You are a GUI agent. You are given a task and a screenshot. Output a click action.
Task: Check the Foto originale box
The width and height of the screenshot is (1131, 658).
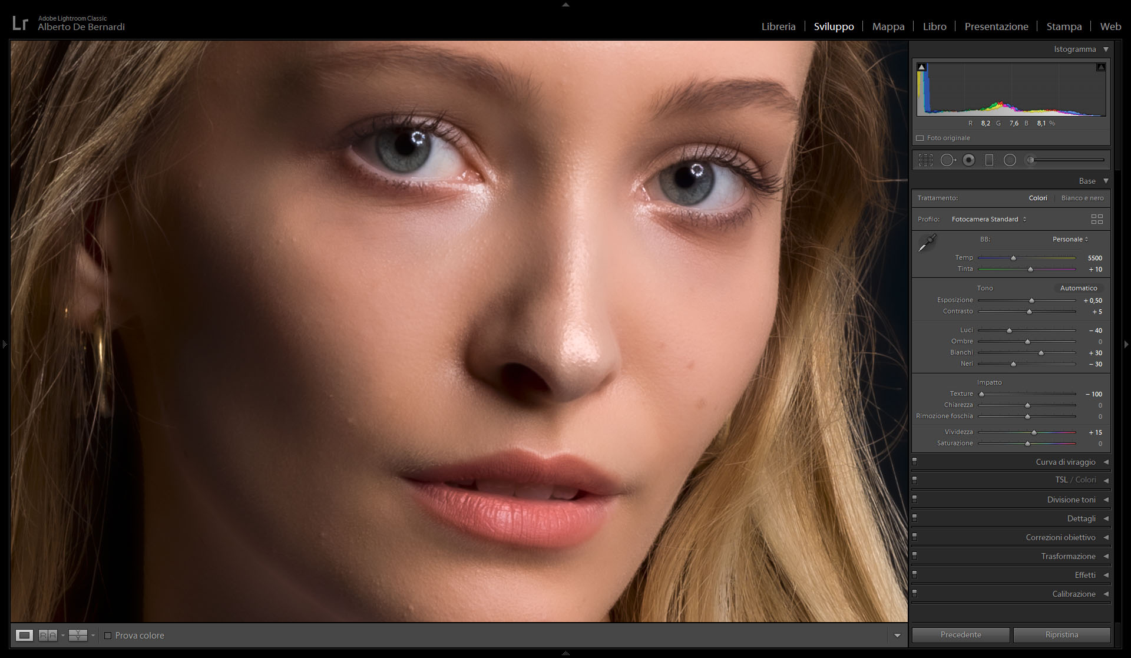coord(920,138)
